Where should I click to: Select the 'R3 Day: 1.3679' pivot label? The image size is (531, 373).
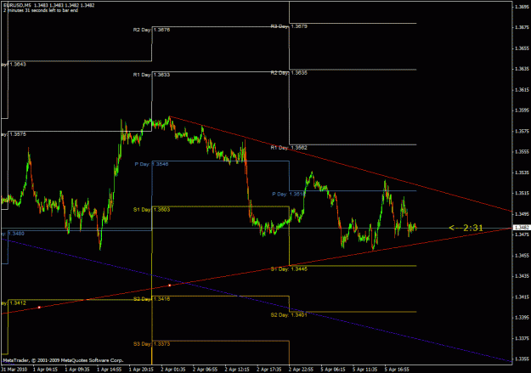(289, 26)
